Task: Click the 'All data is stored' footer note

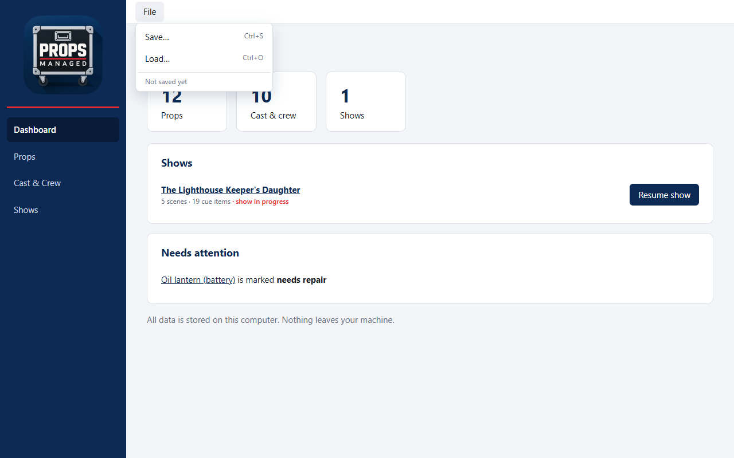Action: coord(271,320)
